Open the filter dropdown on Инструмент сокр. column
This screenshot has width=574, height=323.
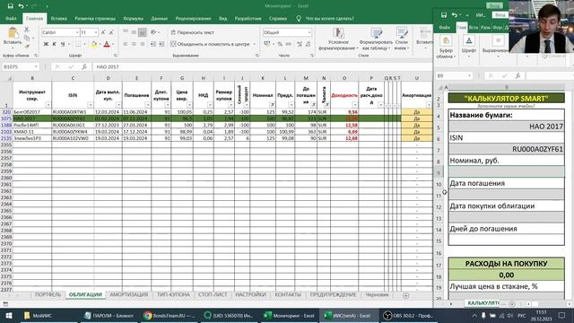(48, 105)
